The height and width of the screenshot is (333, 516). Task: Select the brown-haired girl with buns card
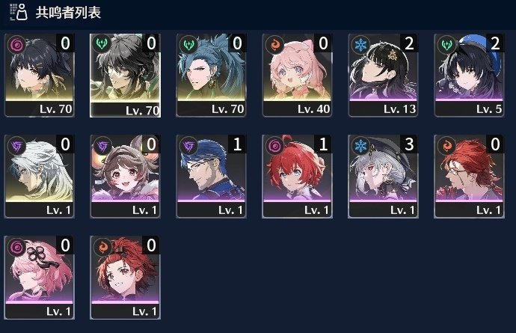tap(125, 177)
